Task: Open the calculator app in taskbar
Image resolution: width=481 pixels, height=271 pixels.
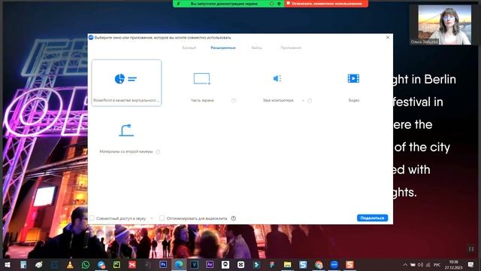Action: pos(23,264)
